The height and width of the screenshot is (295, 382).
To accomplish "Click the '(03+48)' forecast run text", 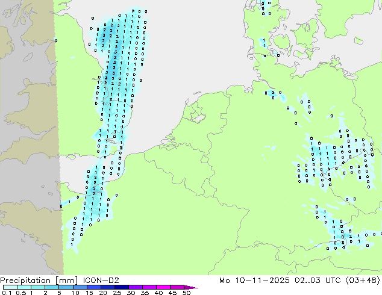I will click(363, 281).
